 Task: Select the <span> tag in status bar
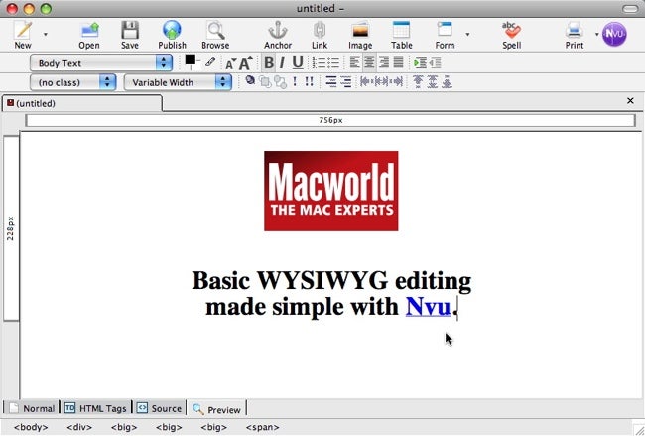[x=262, y=427]
